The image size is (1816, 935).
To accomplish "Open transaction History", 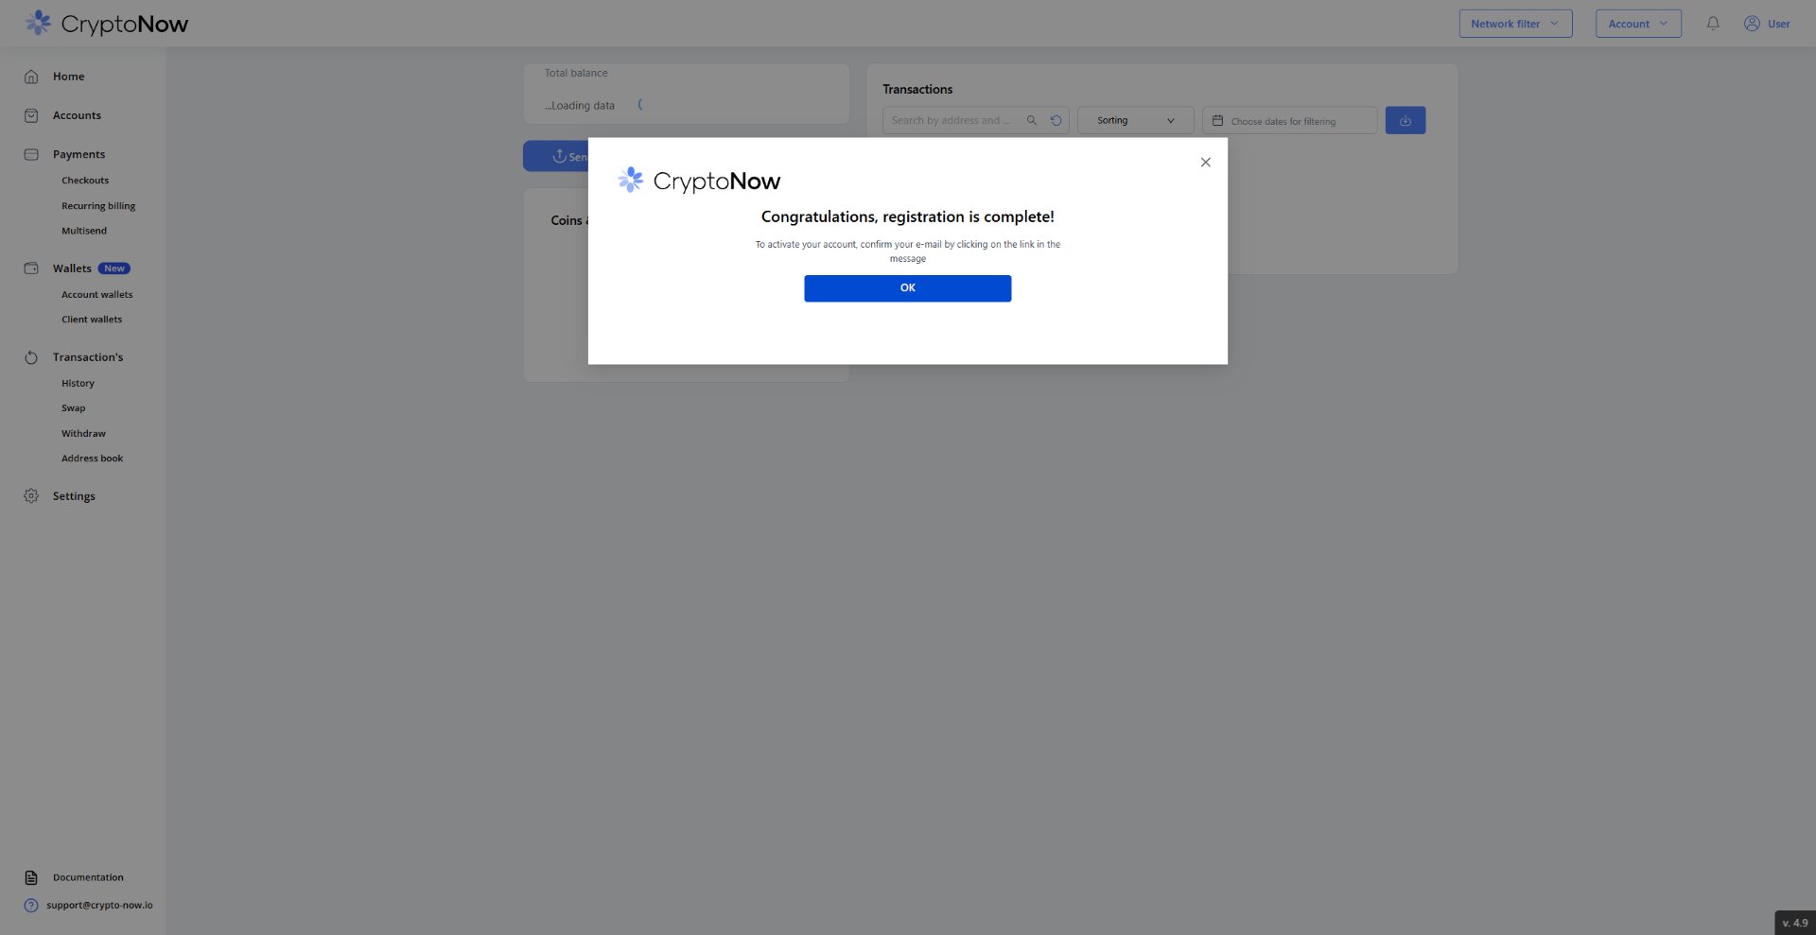I will [78, 384].
